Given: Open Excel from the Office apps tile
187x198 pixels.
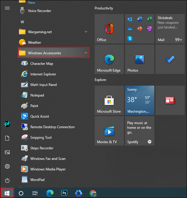Looking at the screenshot, I should 149,19.
